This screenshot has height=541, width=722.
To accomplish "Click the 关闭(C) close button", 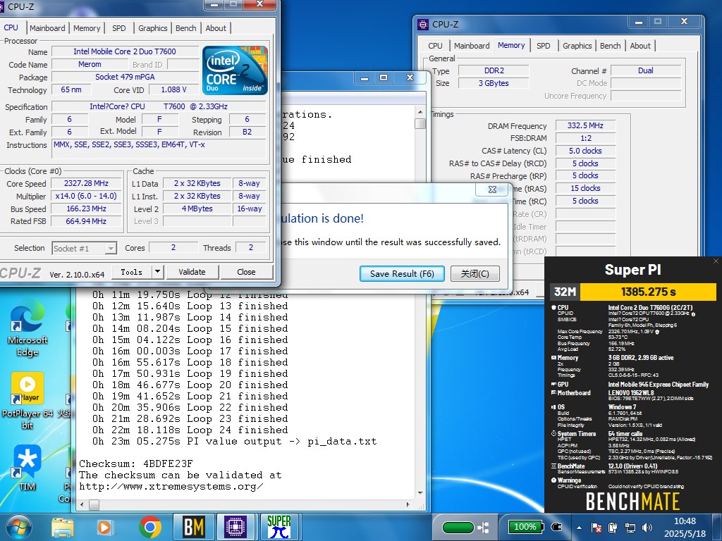I will 475,274.
